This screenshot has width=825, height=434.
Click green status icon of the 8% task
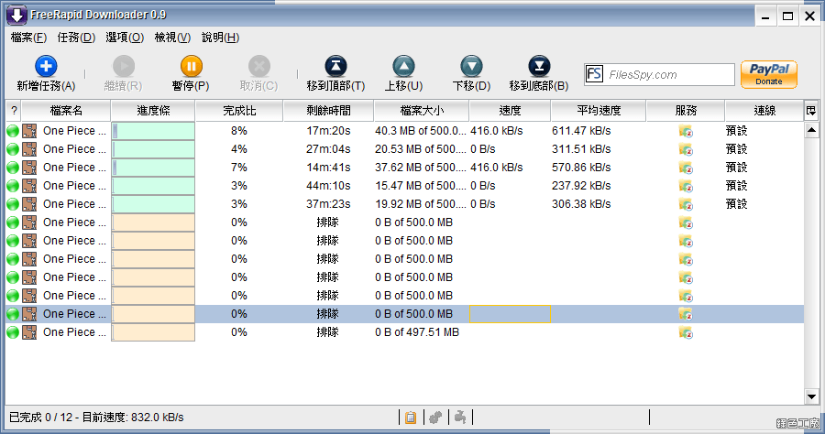coord(13,131)
